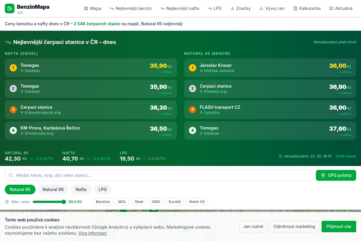Screen dimensions: 361x241
Task: Toggle the OMV brand filter
Action: [156, 202]
